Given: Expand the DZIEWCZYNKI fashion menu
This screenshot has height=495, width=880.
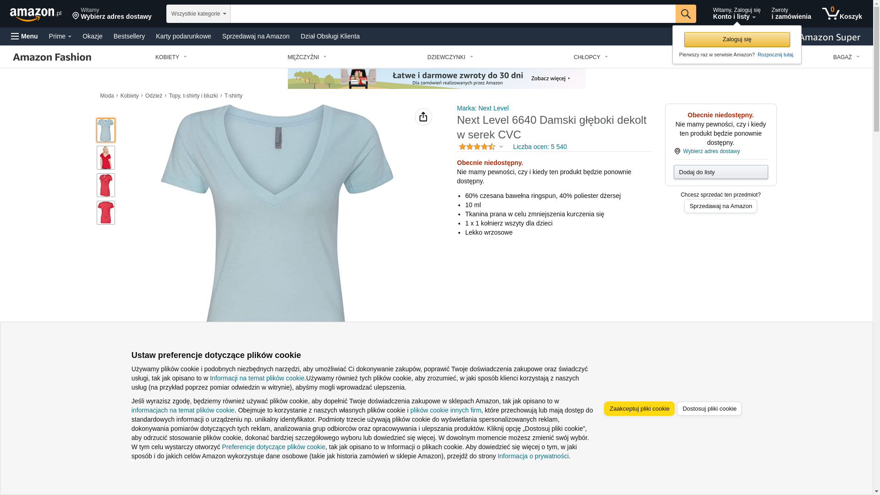Looking at the screenshot, I should point(450,57).
